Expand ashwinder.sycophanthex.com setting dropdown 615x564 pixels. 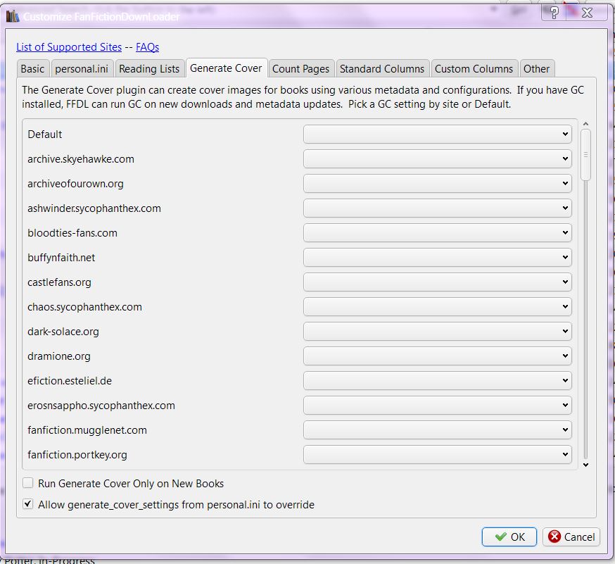point(437,208)
